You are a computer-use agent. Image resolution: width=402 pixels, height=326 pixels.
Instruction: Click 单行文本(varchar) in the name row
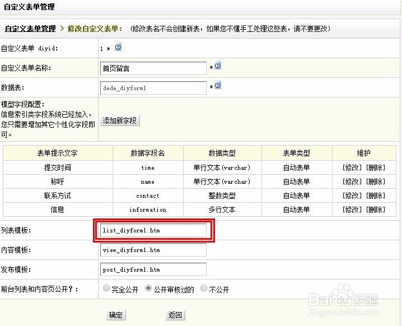click(x=222, y=182)
